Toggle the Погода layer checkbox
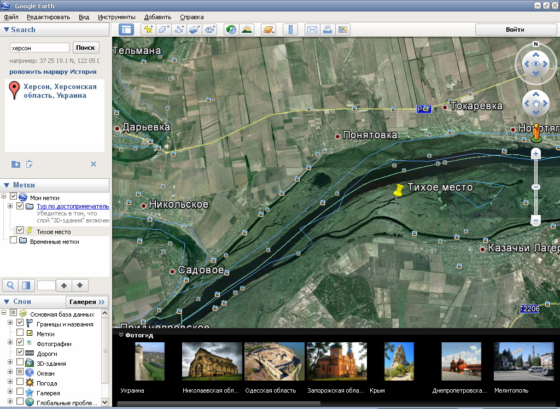Image resolution: width=560 pixels, height=409 pixels. click(20, 383)
